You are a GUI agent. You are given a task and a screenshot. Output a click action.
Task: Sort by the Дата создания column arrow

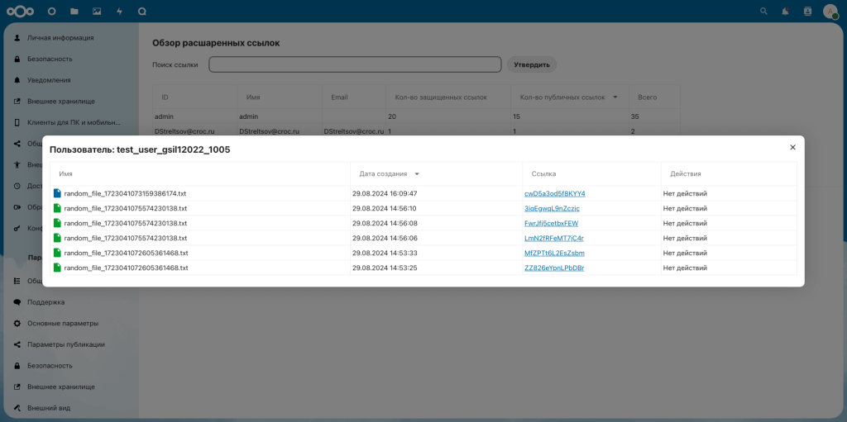(417, 174)
